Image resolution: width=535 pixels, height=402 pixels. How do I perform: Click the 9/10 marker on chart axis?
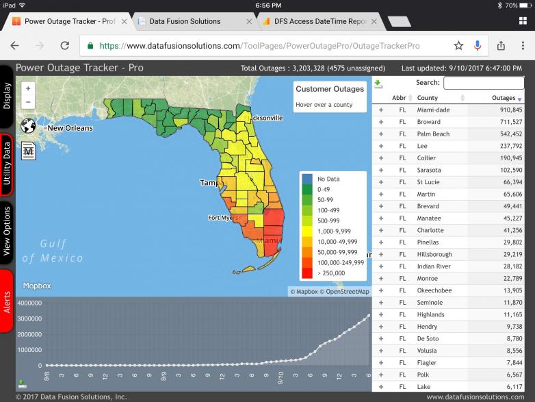tap(280, 378)
